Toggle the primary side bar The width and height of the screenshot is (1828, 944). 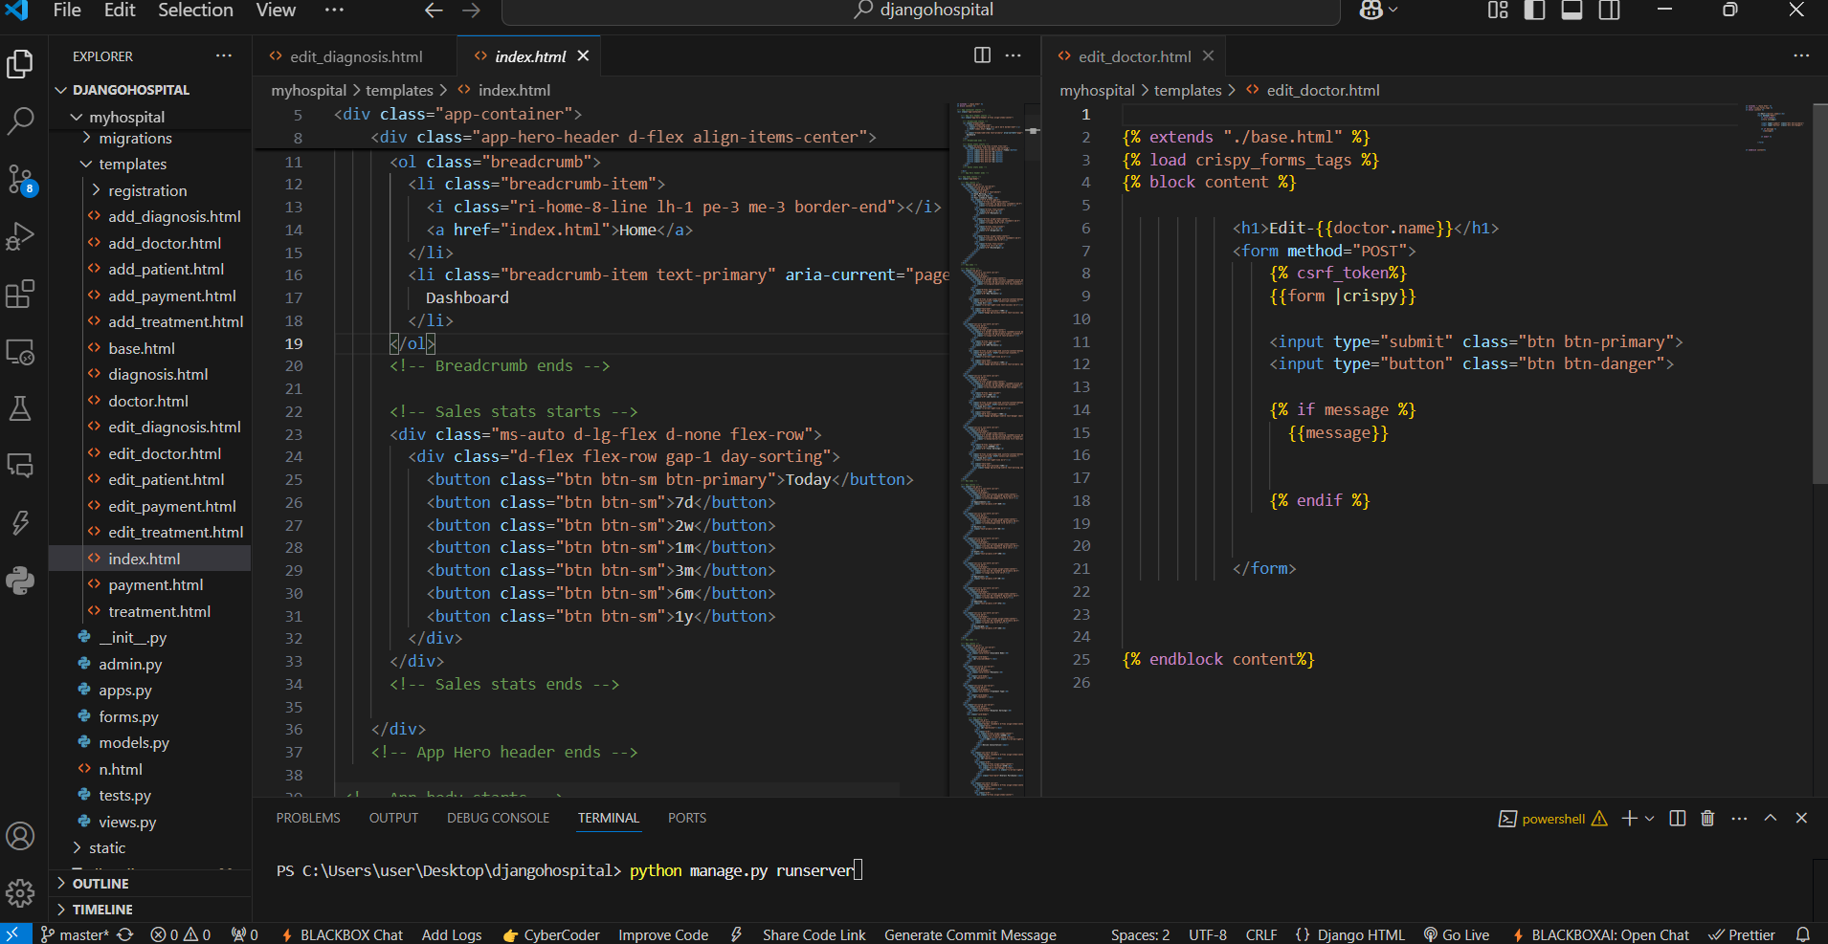pyautogui.click(x=1535, y=11)
